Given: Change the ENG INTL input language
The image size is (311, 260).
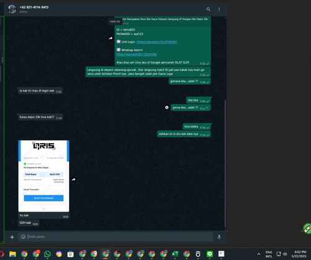Looking at the screenshot, I should 269,254.
